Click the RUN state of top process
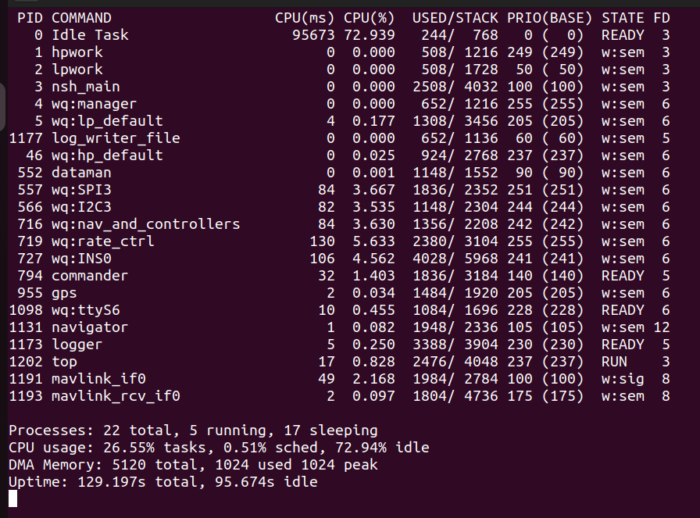This screenshot has width=700, height=518. coord(614,361)
